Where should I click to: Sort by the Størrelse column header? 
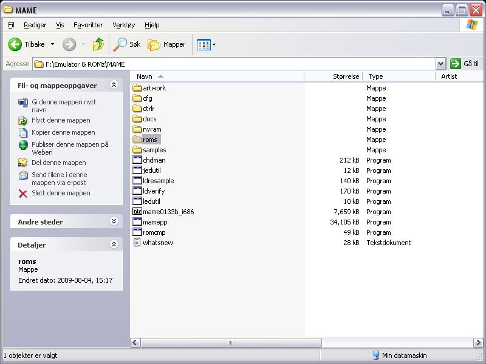[x=333, y=76]
